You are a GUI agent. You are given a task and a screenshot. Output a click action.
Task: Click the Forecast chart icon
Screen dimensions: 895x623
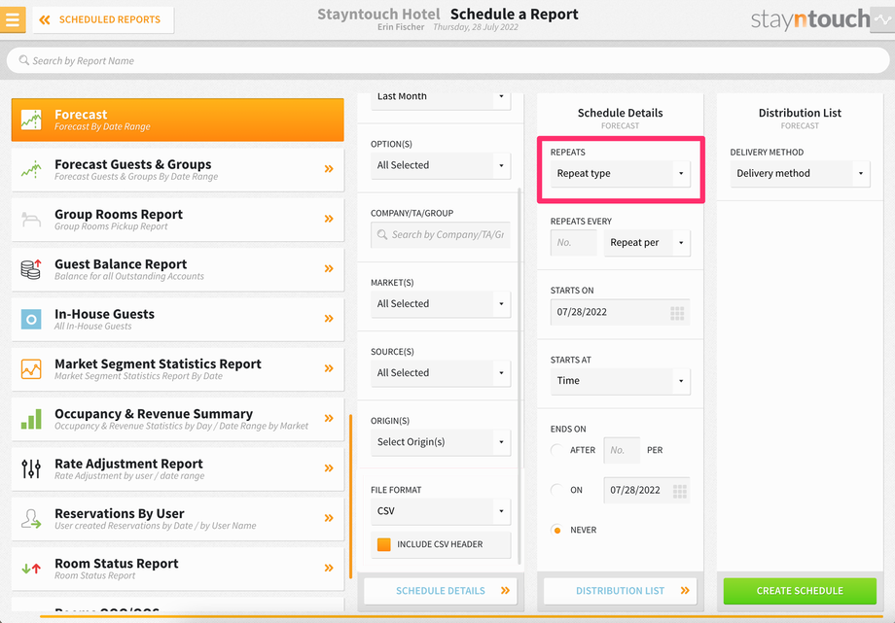[x=31, y=120]
